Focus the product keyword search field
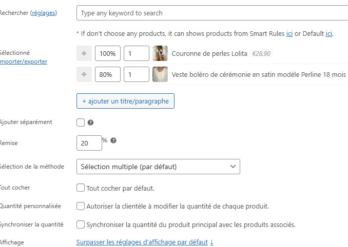 [211, 13]
